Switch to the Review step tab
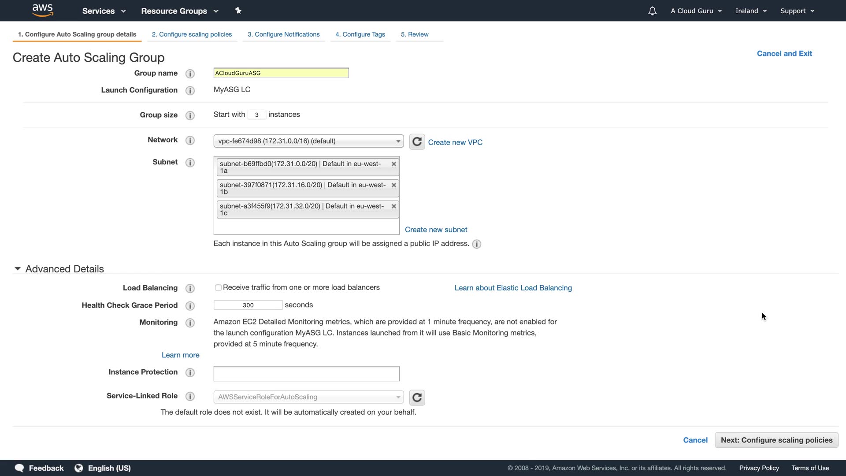846x476 pixels. [415, 34]
